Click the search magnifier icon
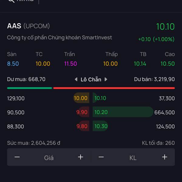Image resolution: width=182 pixels, height=182 pixels. pyautogui.click(x=11, y=1)
